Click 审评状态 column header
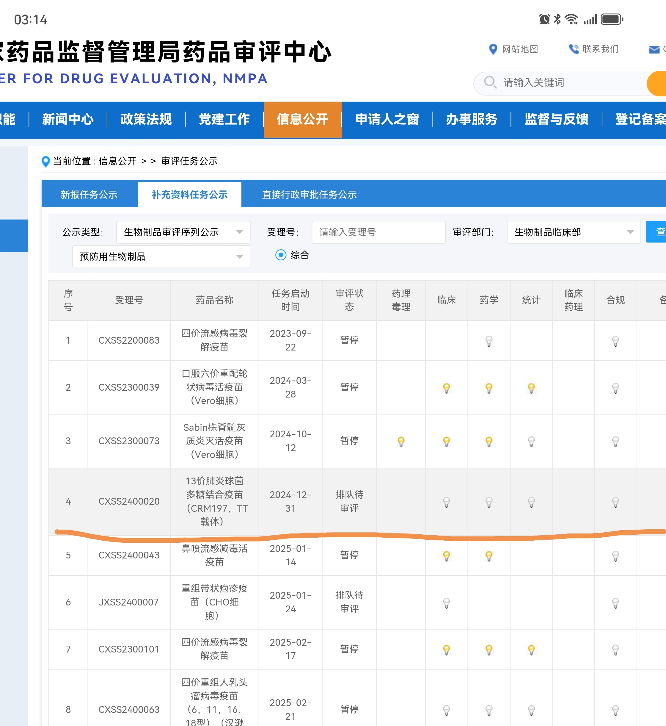Screen dimensions: 666x726 (x=349, y=300)
